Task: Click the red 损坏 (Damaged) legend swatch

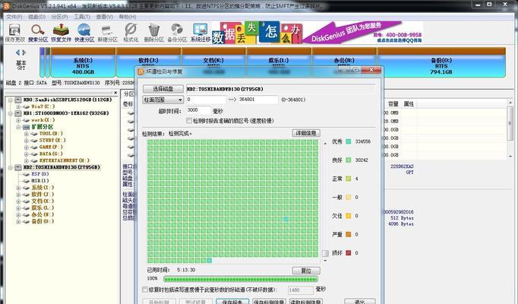Action: coord(348,253)
